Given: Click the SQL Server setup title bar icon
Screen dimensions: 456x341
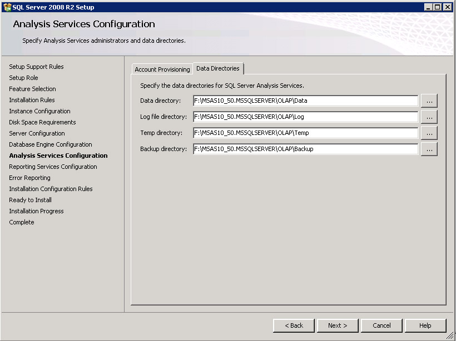Looking at the screenshot, I should [7, 7].
